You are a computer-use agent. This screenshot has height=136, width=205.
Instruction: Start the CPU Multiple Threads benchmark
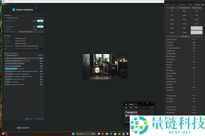[x=40, y=21]
